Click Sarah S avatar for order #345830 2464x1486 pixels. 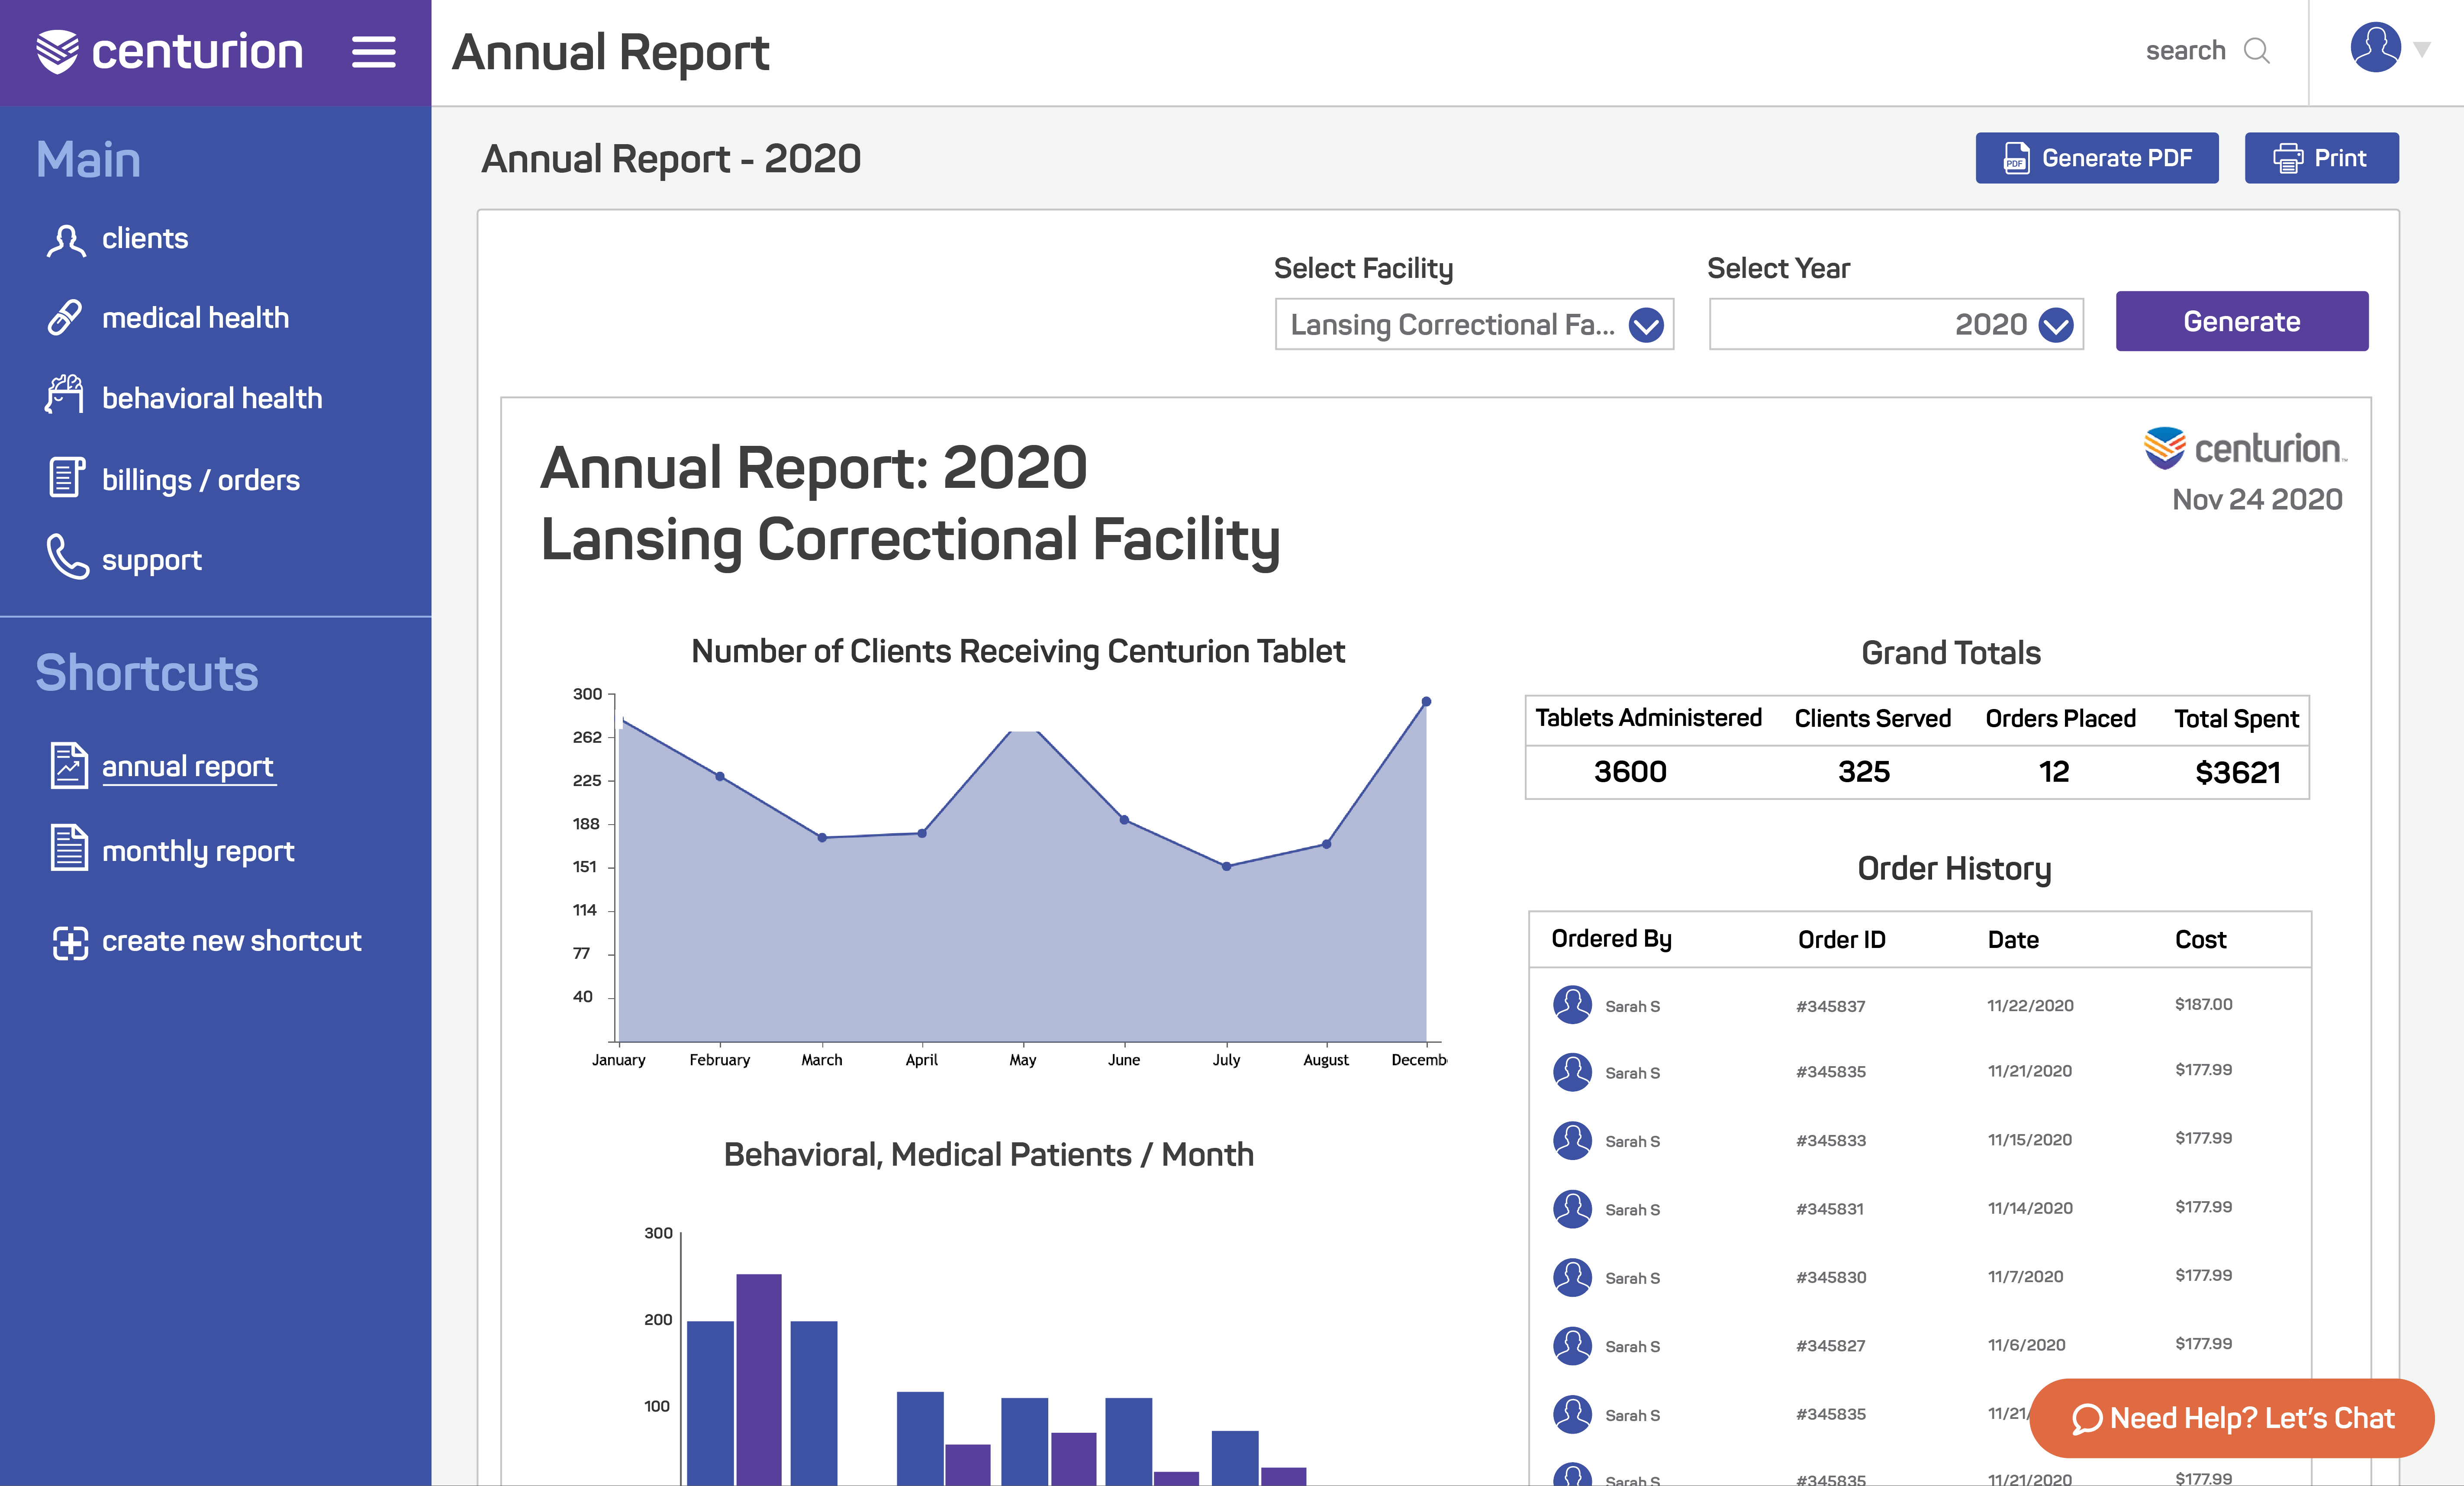pos(1572,1277)
